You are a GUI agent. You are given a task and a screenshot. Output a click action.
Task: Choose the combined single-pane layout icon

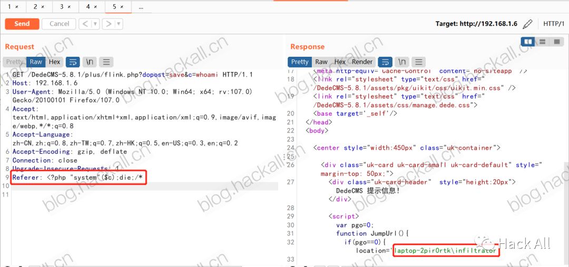pos(556,42)
